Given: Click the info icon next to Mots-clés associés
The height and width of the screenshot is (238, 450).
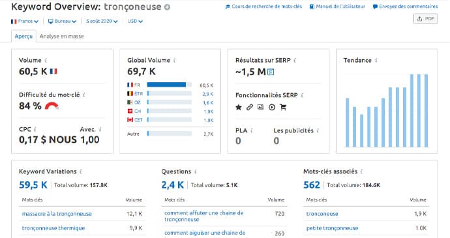Looking at the screenshot, I should click(361, 171).
